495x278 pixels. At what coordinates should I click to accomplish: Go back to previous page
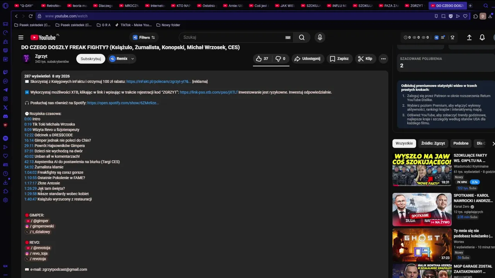16,16
